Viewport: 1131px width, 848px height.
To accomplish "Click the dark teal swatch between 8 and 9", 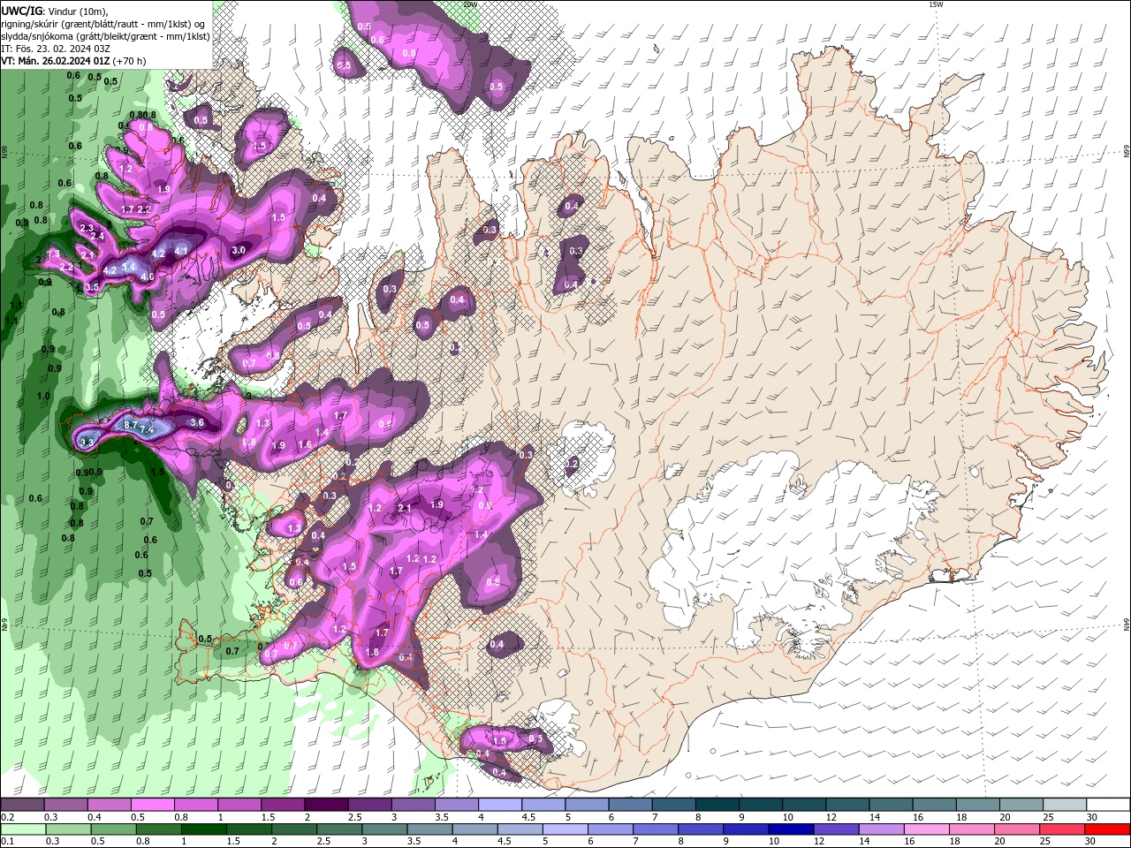I will (x=718, y=805).
